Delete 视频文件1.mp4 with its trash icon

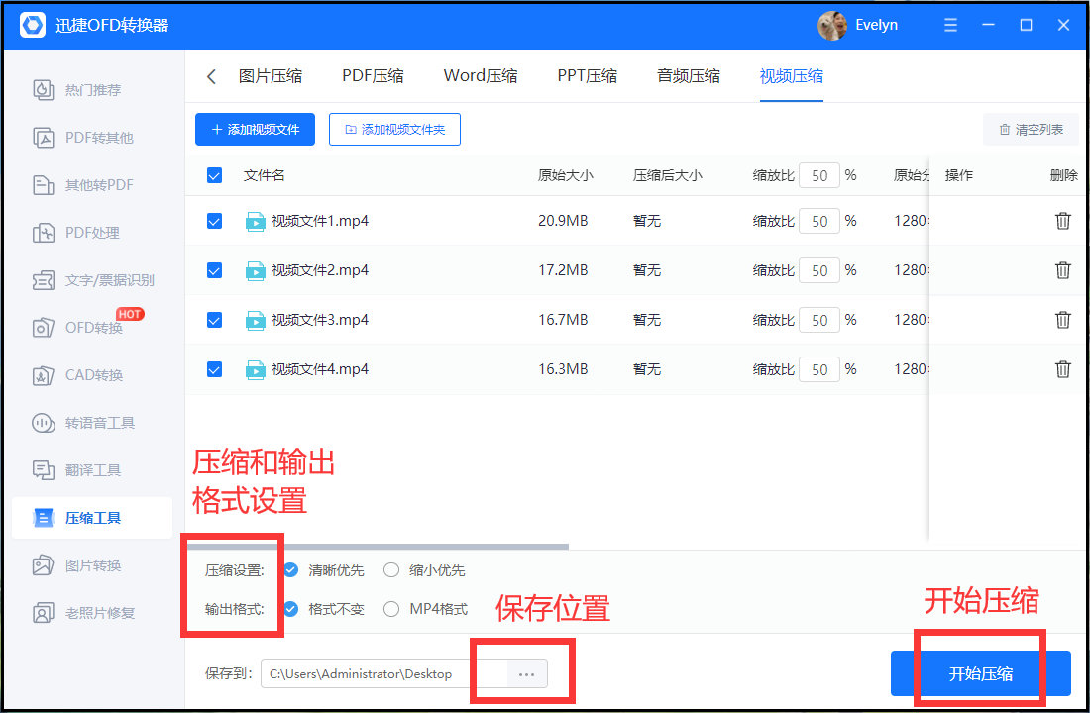(1063, 221)
